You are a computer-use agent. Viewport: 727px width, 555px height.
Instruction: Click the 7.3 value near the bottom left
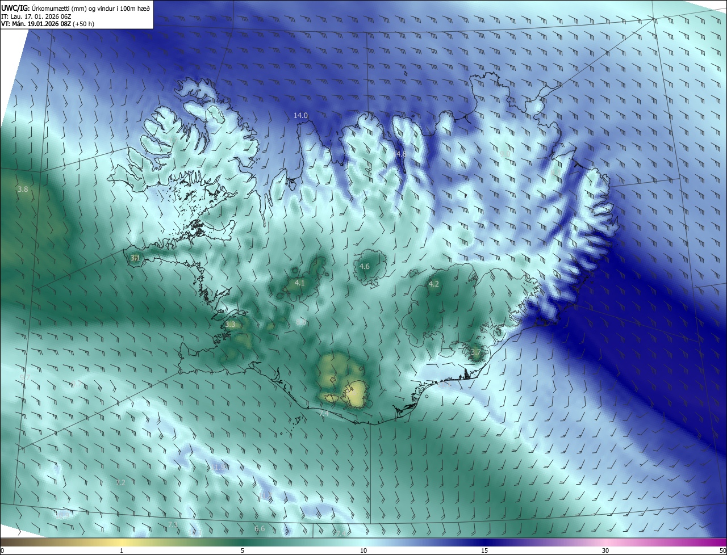(x=173, y=524)
